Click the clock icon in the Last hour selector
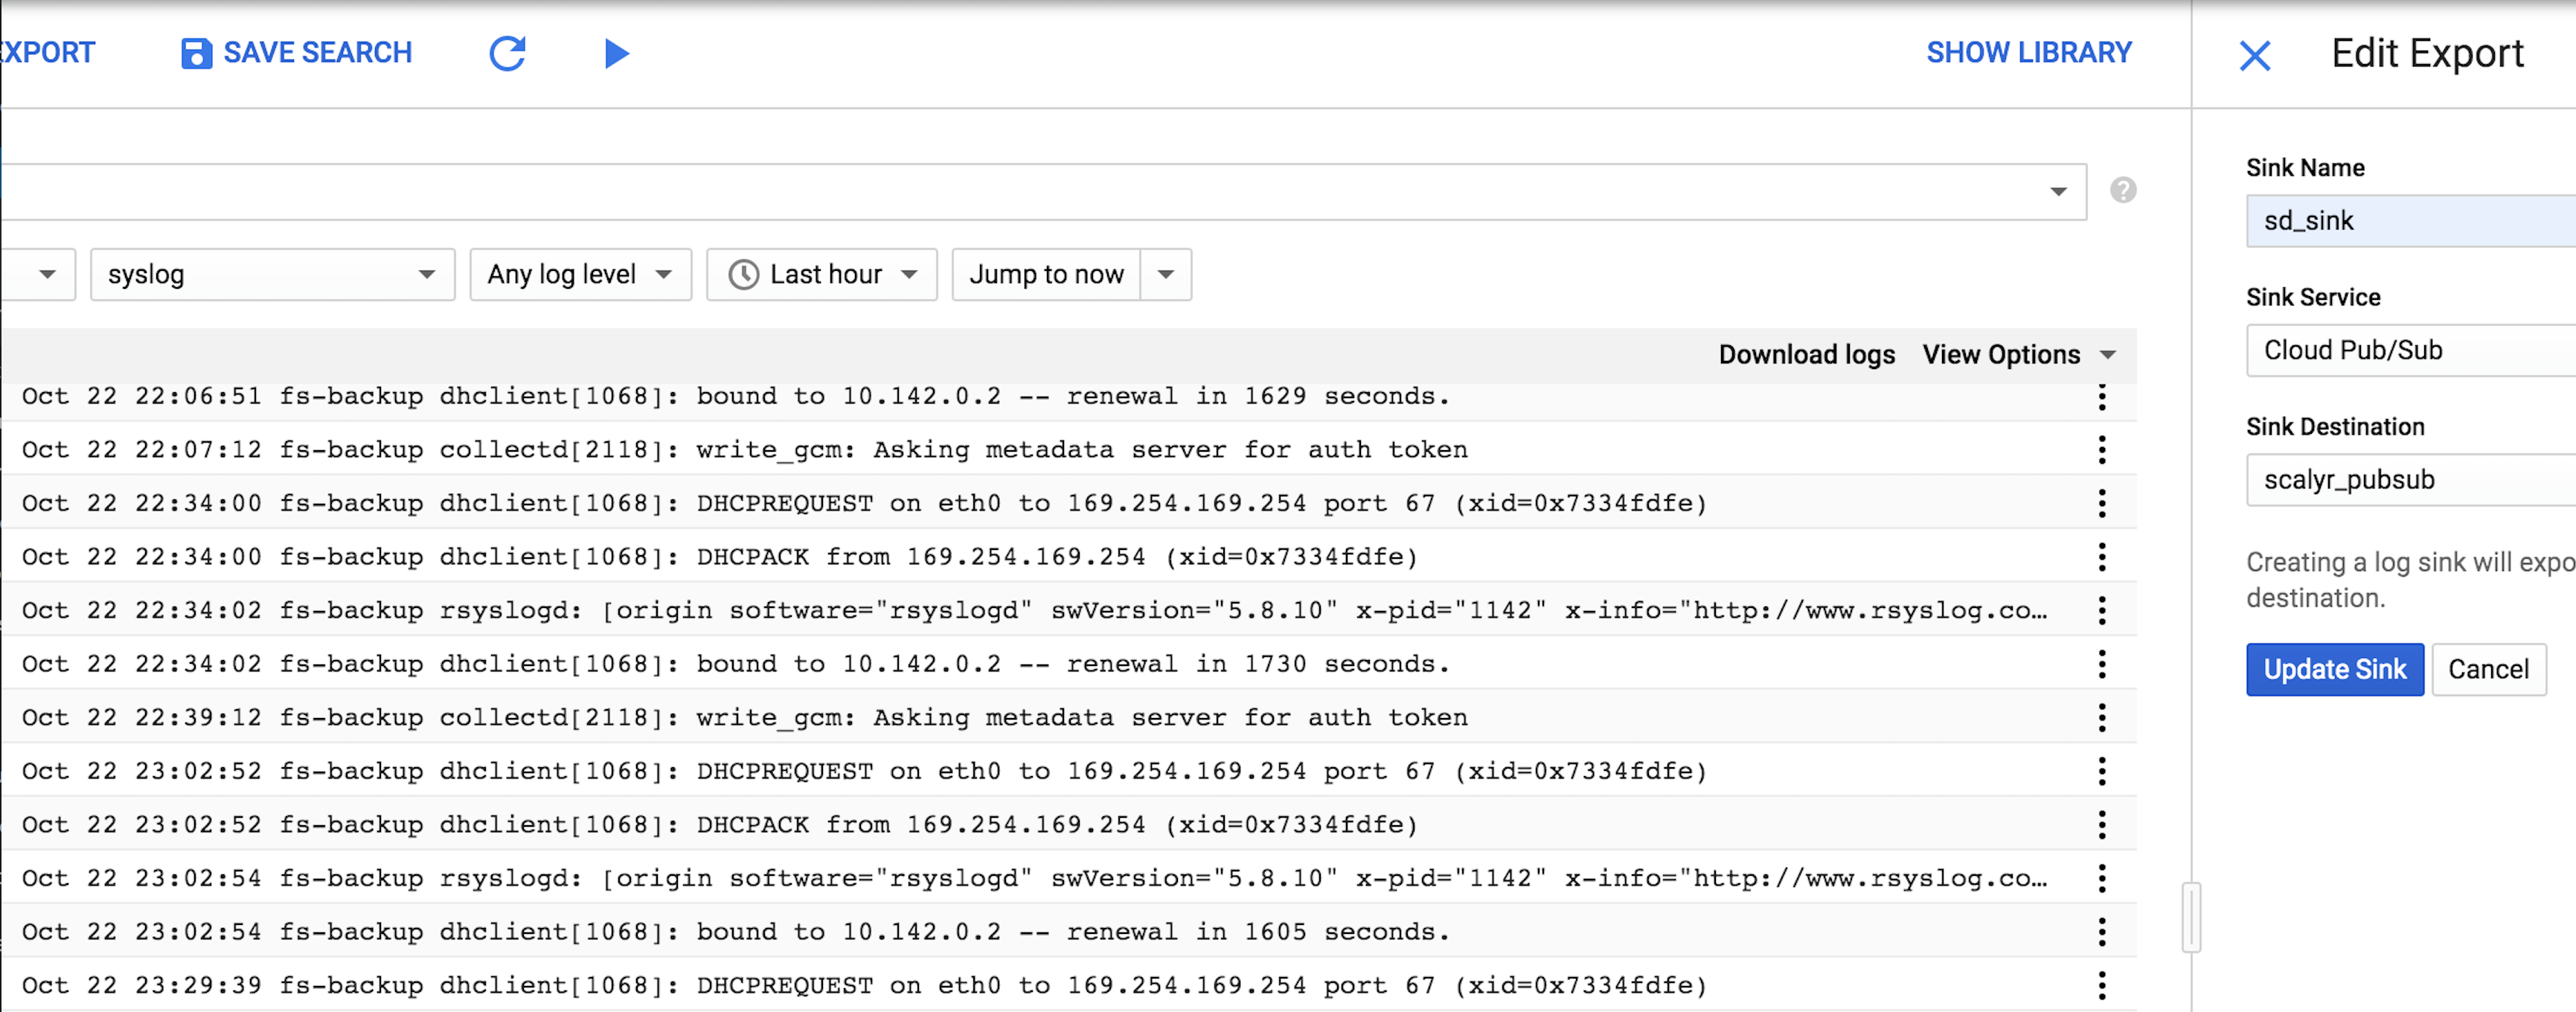 coord(743,275)
